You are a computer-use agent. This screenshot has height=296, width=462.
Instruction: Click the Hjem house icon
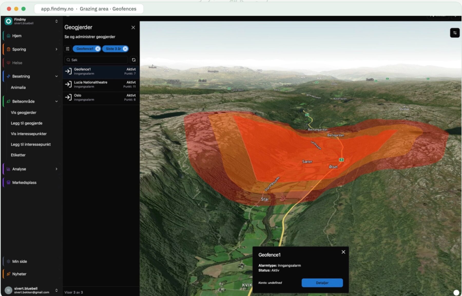[x=8, y=36]
